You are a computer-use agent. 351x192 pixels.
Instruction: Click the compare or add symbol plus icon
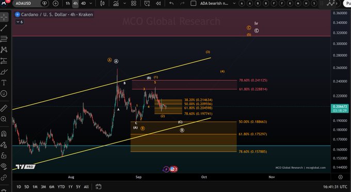(x=56, y=4)
